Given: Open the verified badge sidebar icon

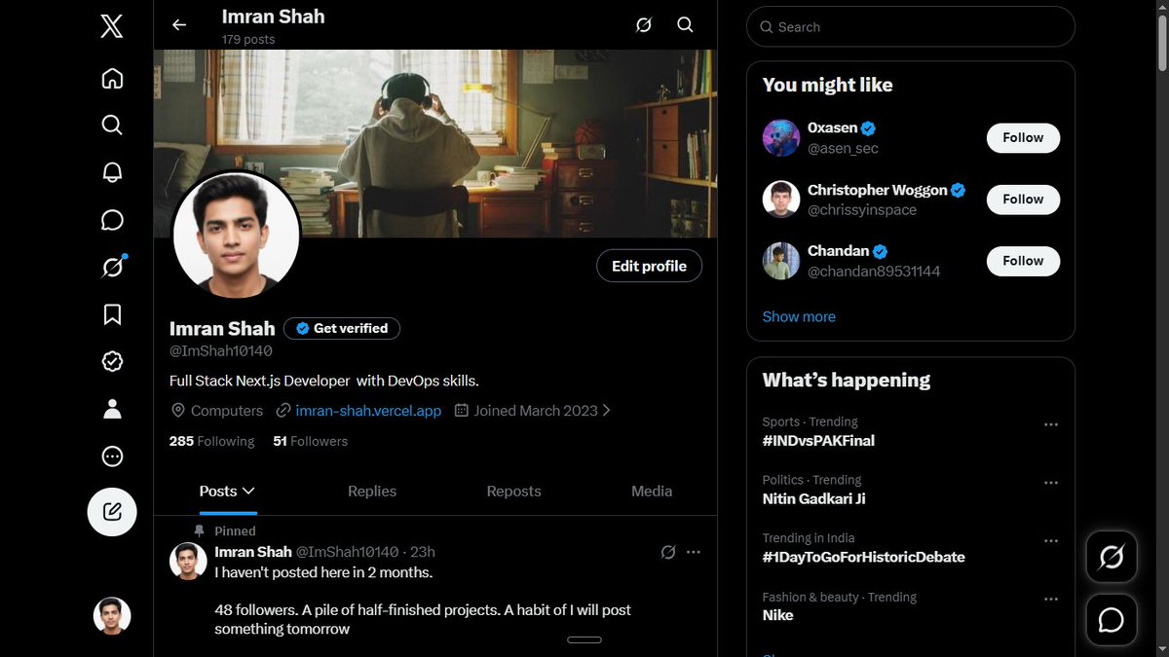Looking at the screenshot, I should click(x=112, y=361).
